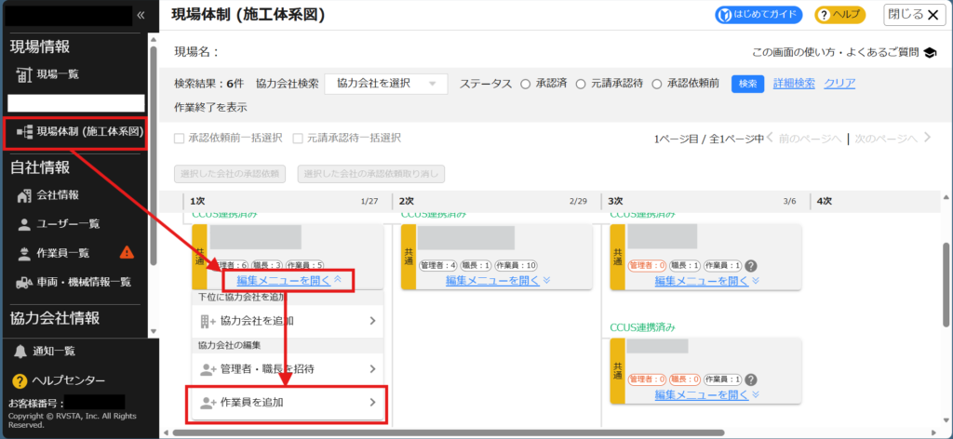953x439 pixels.
Task: Collapse the sidebar with the double-chevron icon
Action: pyautogui.click(x=141, y=15)
